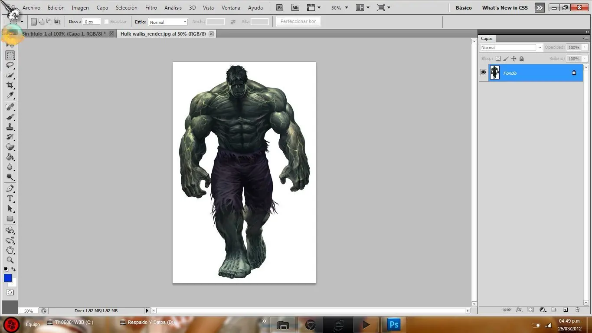592x333 pixels.
Task: Open the Filtro menu
Action: 151,8
